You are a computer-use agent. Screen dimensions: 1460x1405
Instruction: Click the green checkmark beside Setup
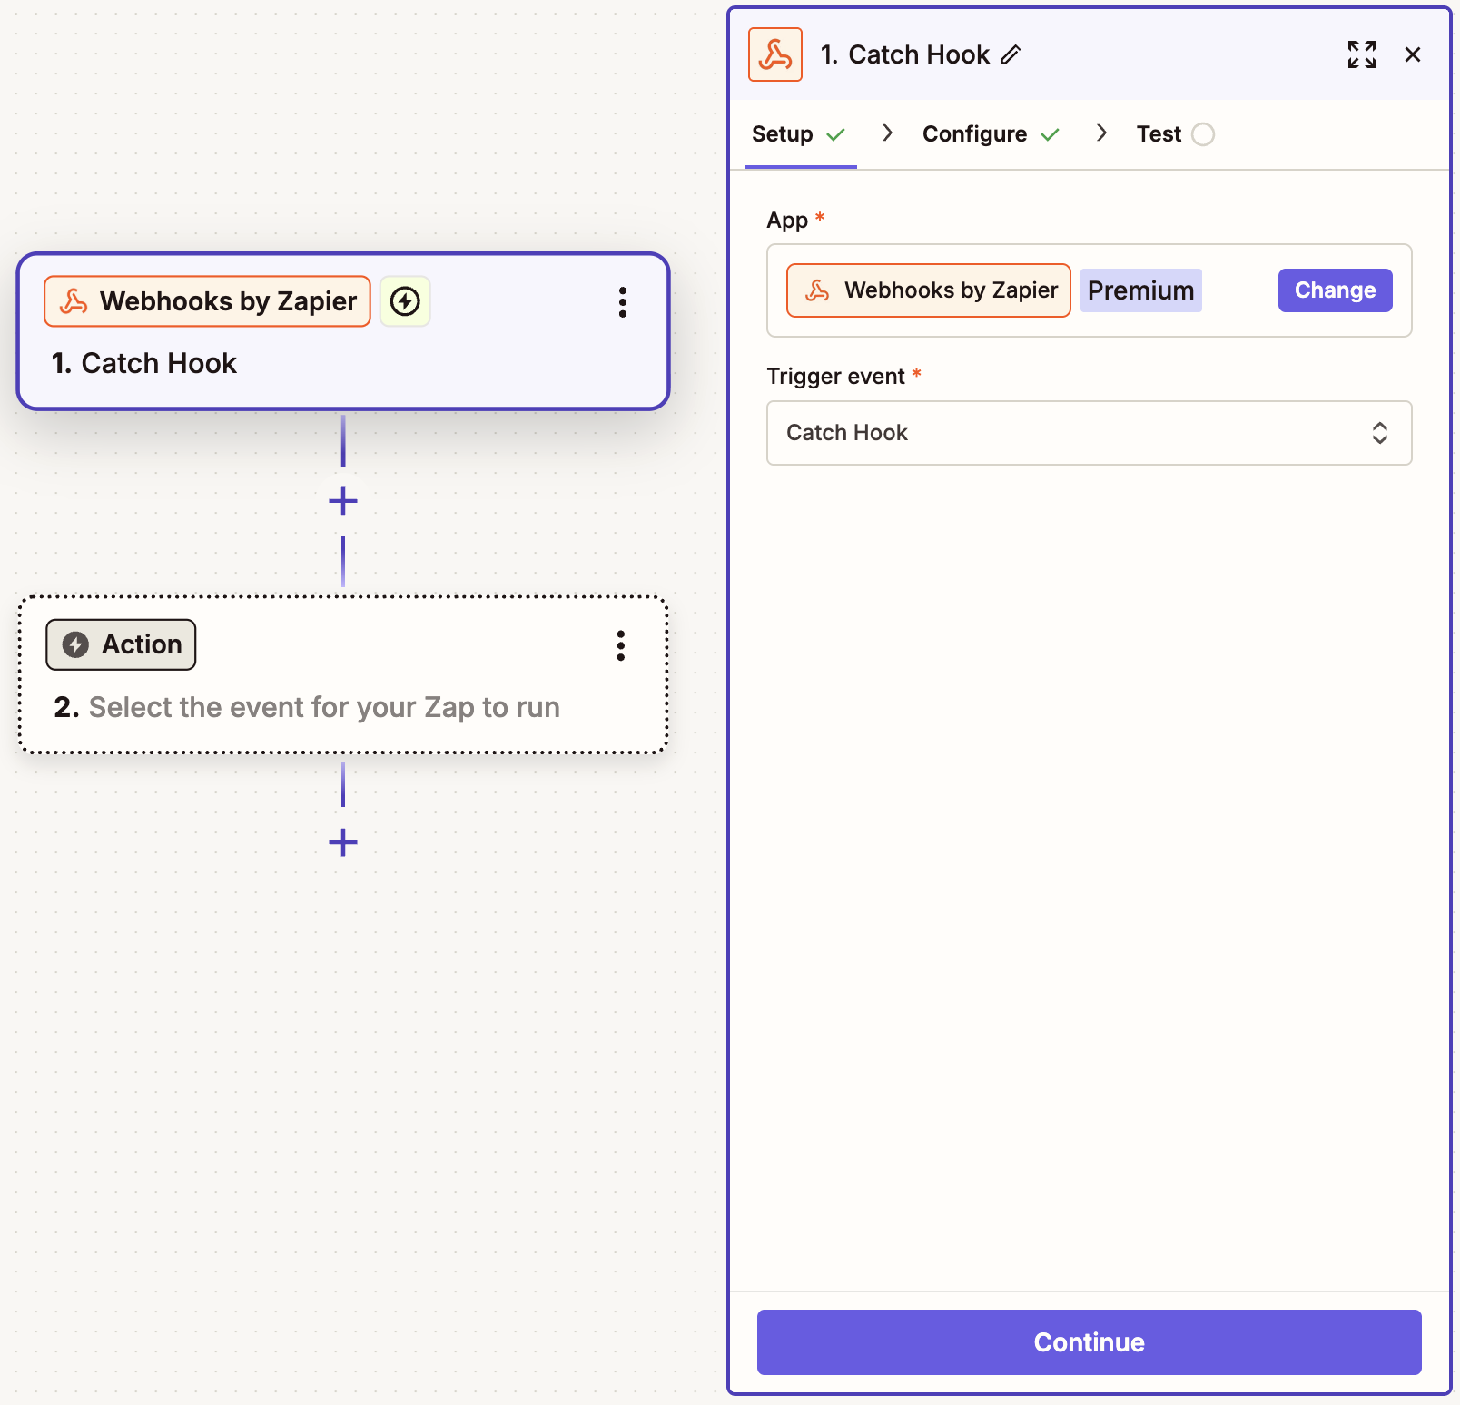pyautogui.click(x=836, y=133)
